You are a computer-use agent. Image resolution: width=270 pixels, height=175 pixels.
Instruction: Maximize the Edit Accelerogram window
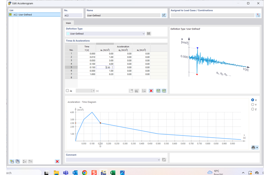point(248,3)
